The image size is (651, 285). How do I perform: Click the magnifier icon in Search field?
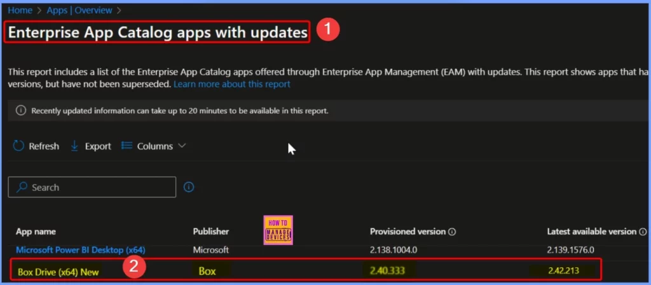(22, 188)
